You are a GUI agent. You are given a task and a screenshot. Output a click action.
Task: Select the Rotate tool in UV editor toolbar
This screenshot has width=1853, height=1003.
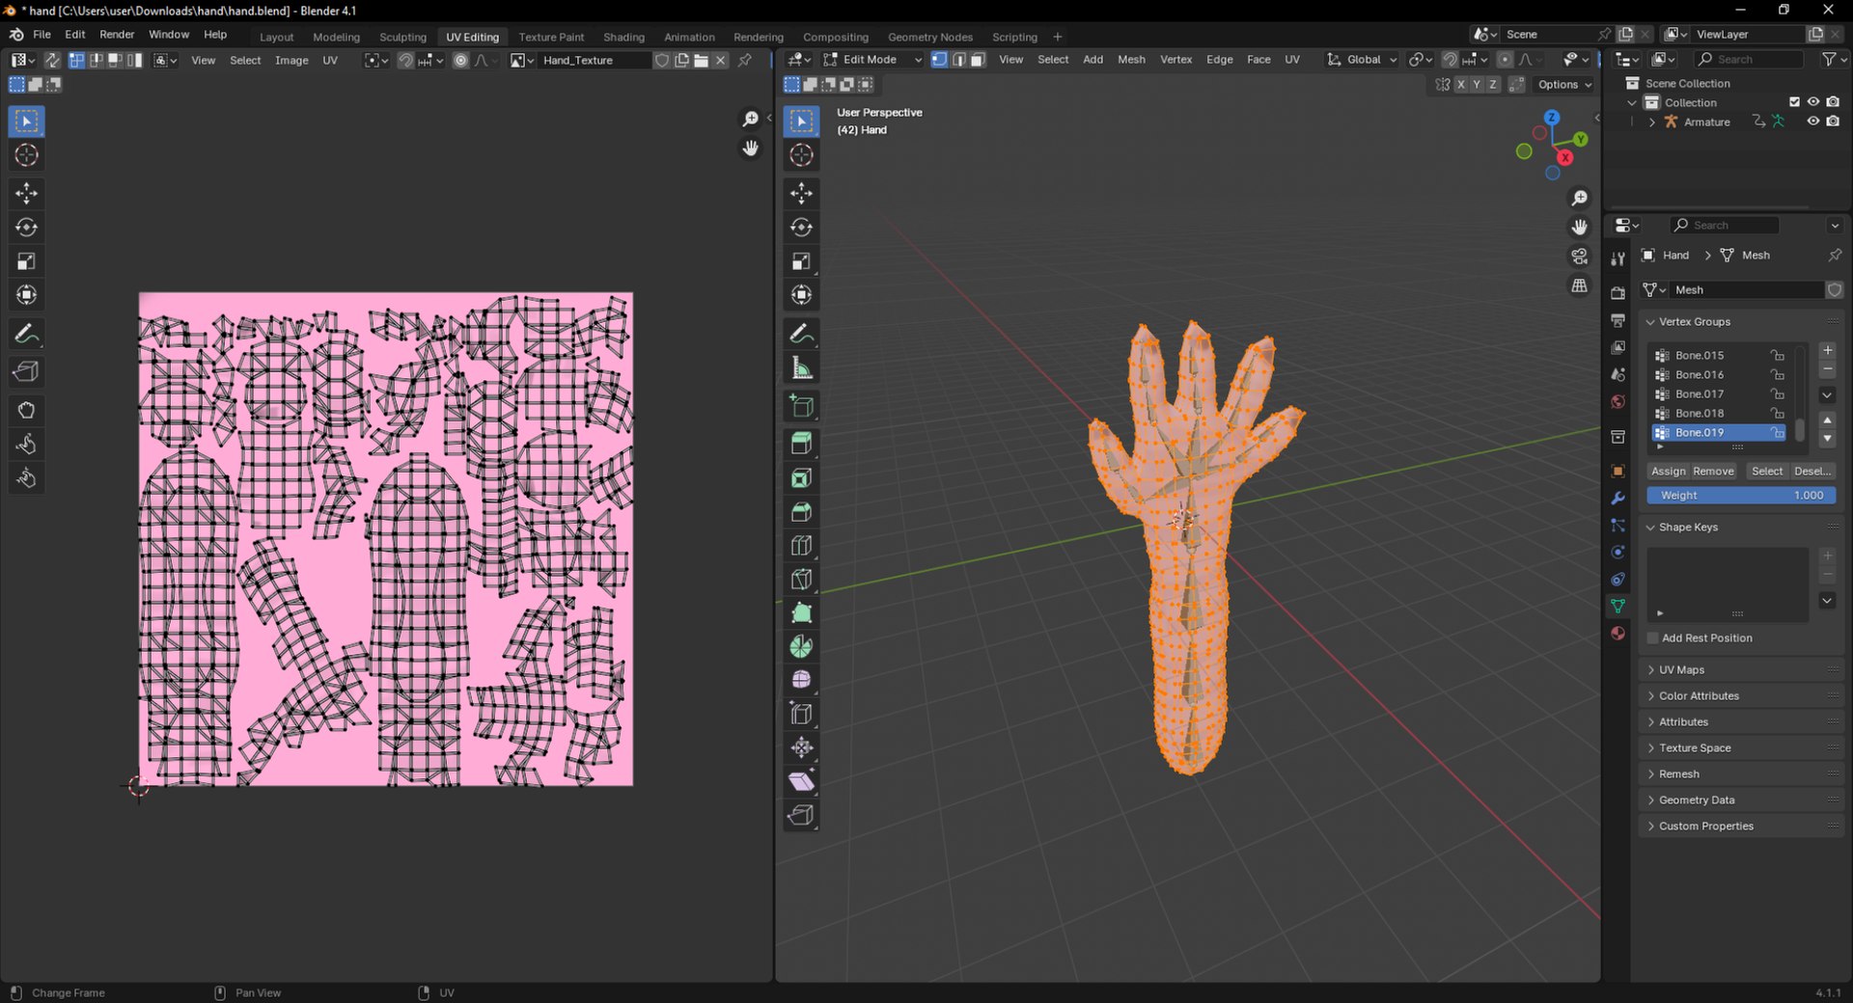(26, 228)
